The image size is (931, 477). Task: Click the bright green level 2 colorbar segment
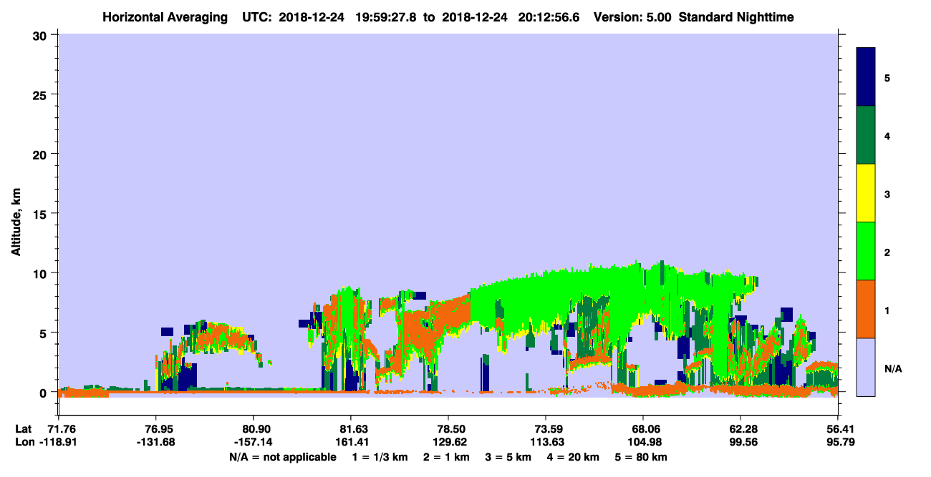(866, 251)
